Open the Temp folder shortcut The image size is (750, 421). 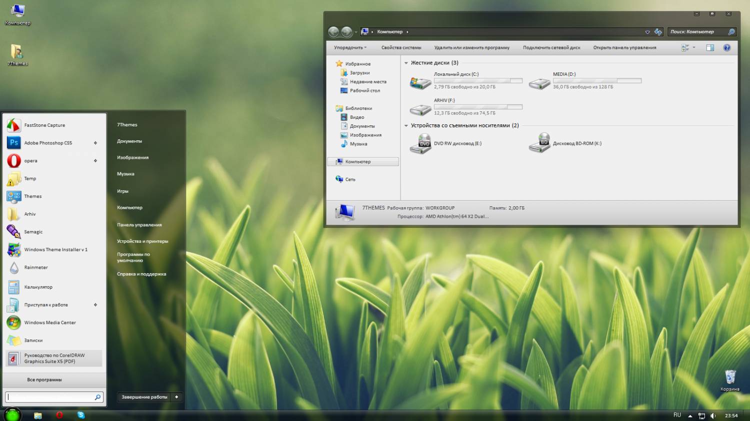coord(54,178)
